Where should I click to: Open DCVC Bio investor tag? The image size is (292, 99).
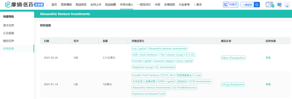pos(168,75)
